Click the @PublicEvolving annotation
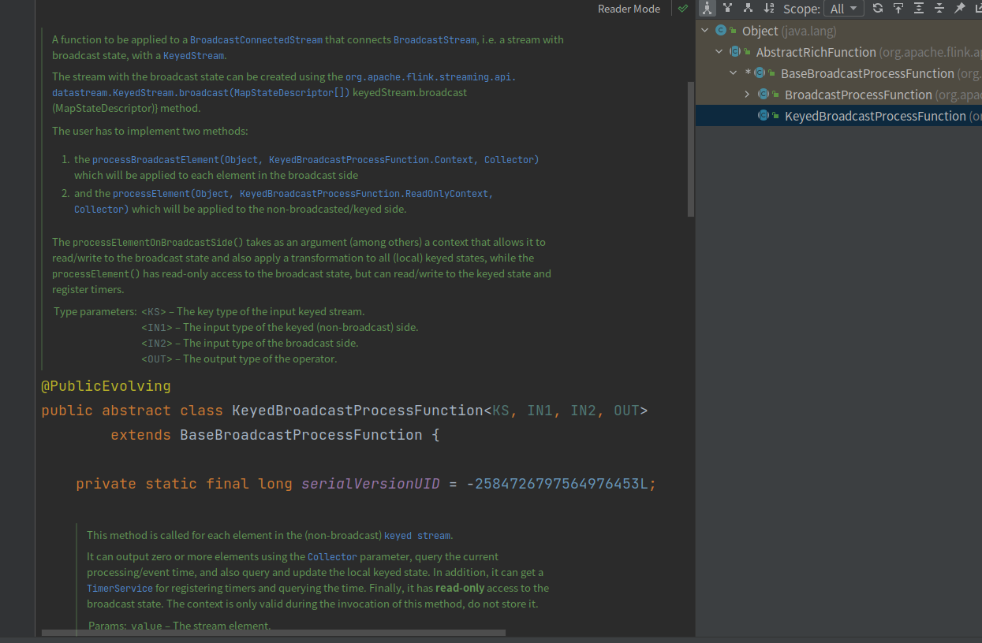Screen dimensions: 982x643 point(106,386)
